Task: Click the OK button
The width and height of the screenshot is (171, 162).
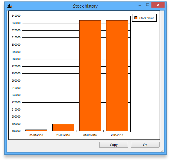Action: point(145,145)
